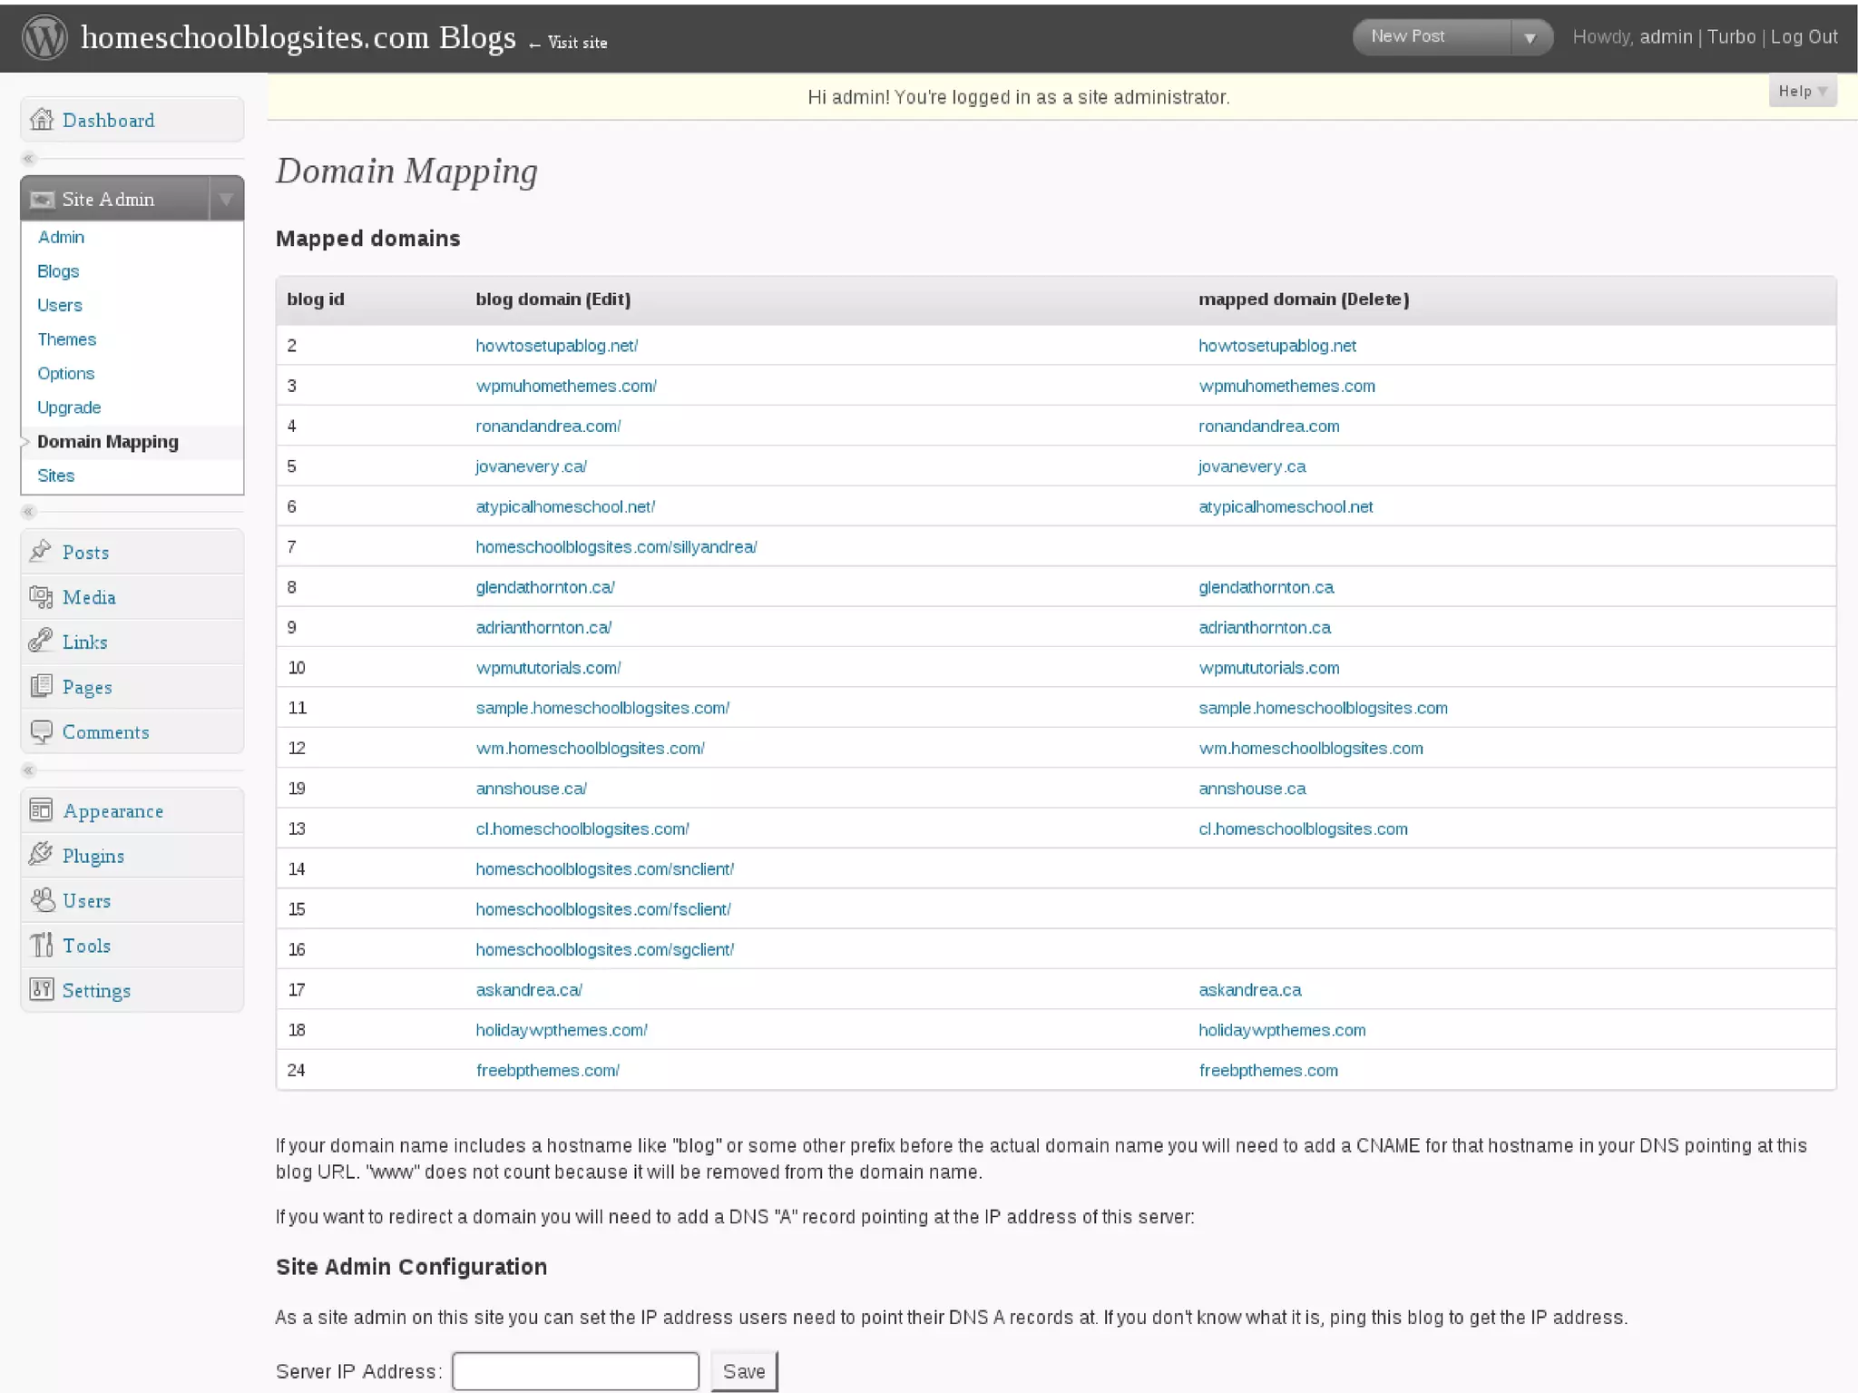The height and width of the screenshot is (1393, 1858).
Task: Click the Media icon in sidebar
Action: (41, 596)
